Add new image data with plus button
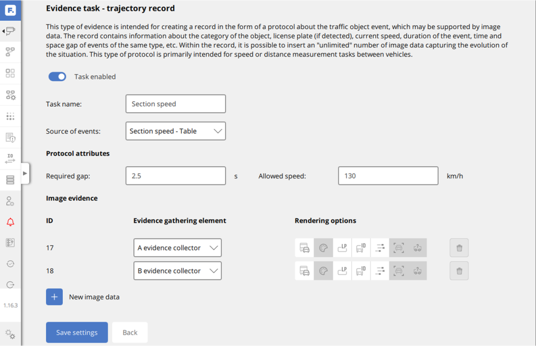Screen dimensions: 536x346 tap(54, 297)
